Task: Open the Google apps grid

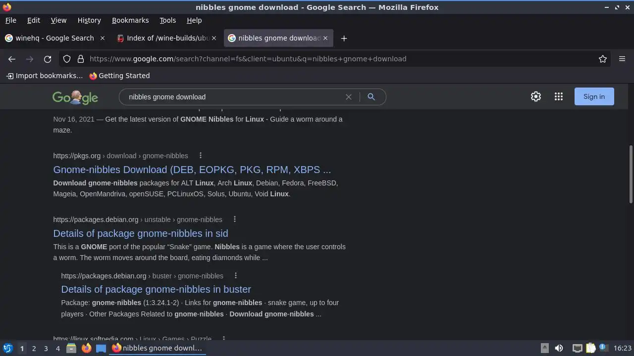Action: (x=559, y=97)
